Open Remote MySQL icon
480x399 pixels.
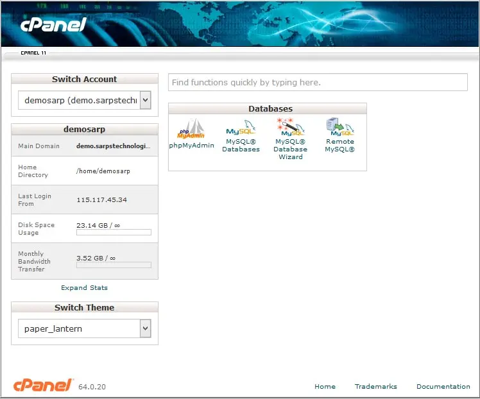(x=340, y=126)
